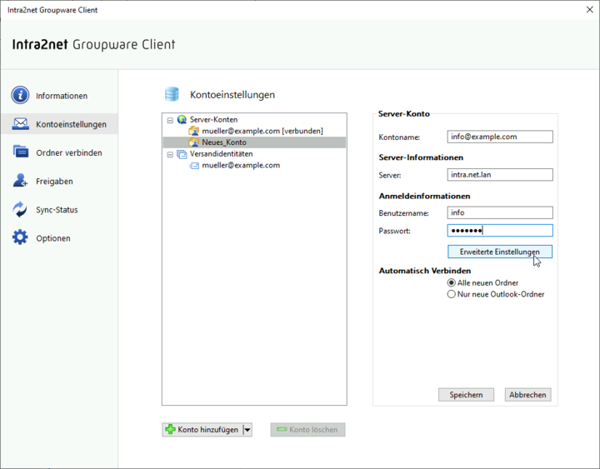Image resolution: width=600 pixels, height=469 pixels.
Task: Click the minus icon on Konto löschen
Action: click(x=282, y=430)
